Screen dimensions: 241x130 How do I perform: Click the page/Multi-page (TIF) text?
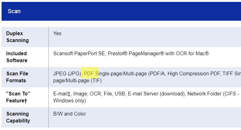(x=77, y=80)
